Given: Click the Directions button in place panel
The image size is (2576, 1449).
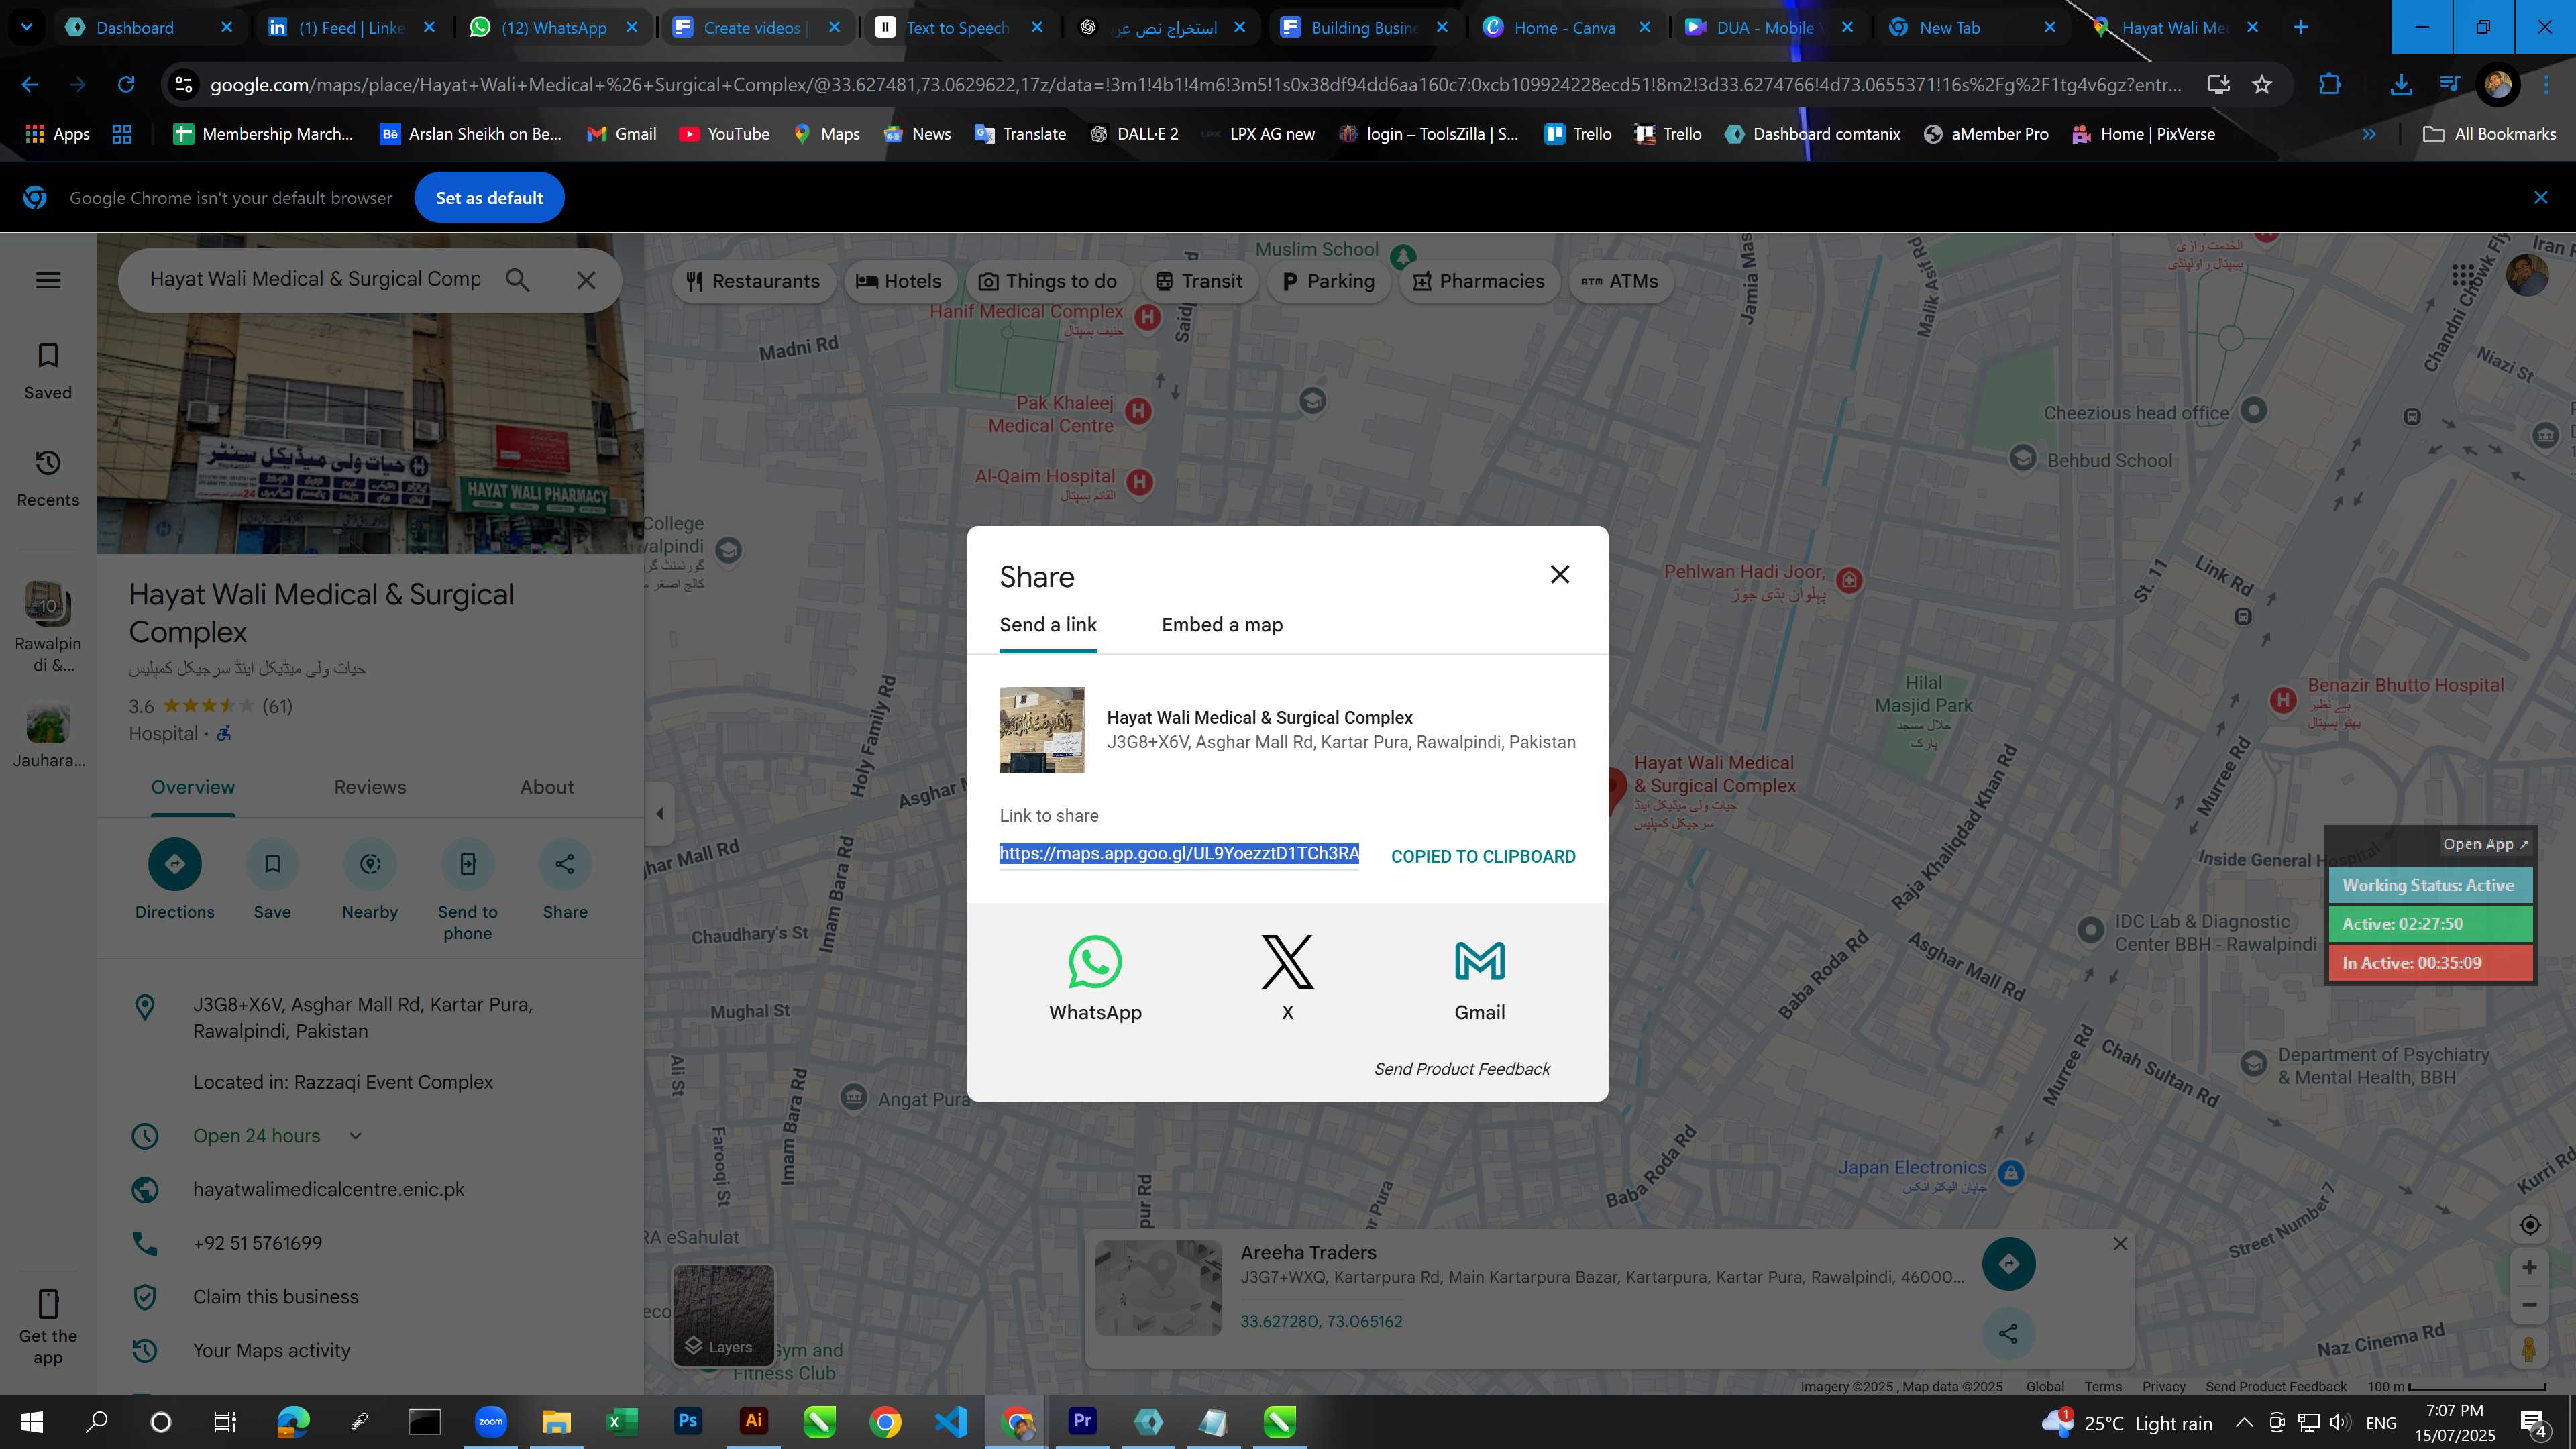Looking at the screenshot, I should pos(174,880).
